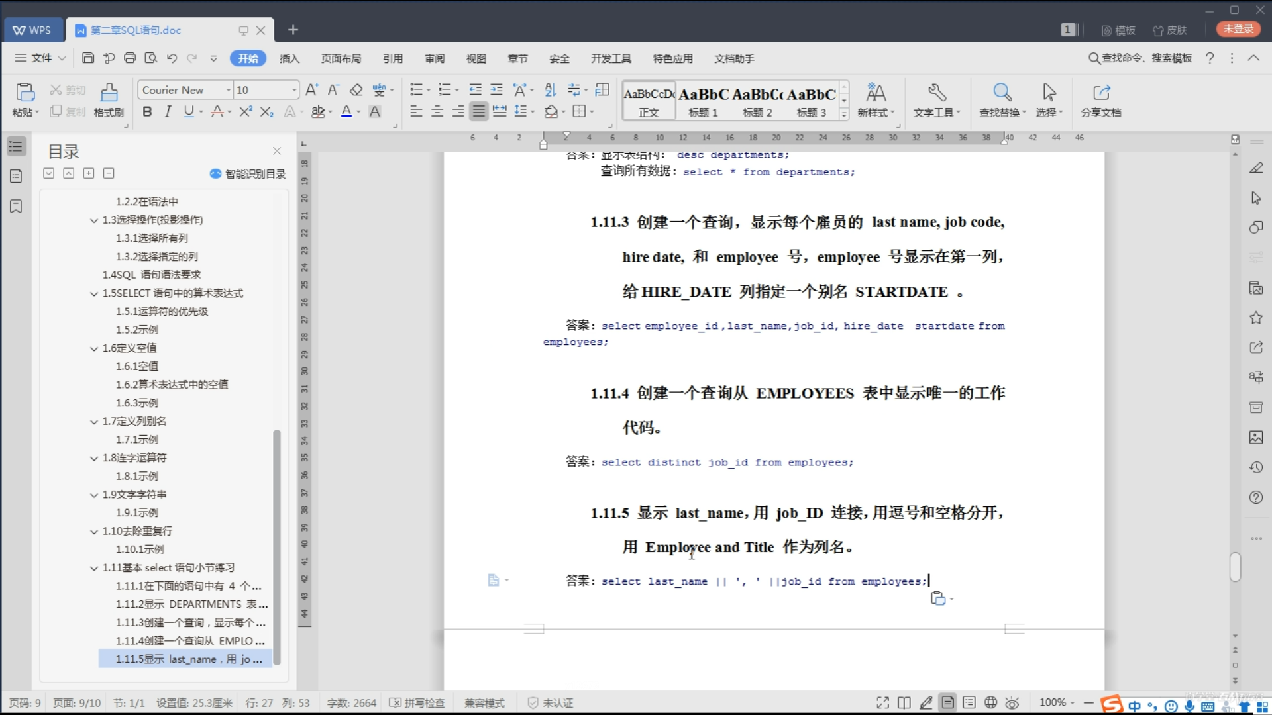Center align text
This screenshot has height=715, width=1272.
[437, 111]
